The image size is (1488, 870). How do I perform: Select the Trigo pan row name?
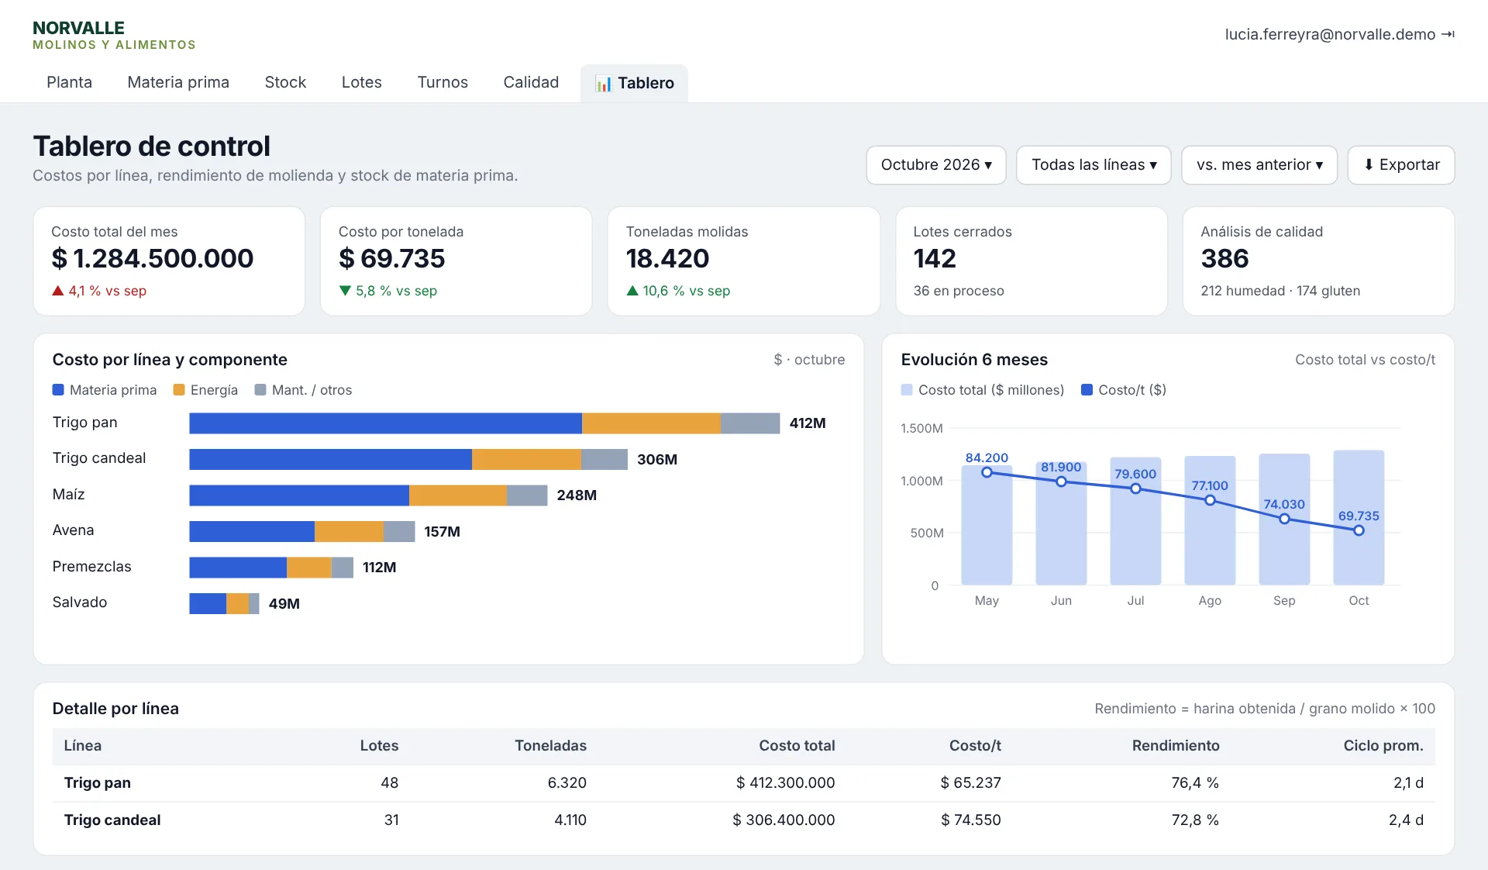pyautogui.click(x=97, y=783)
